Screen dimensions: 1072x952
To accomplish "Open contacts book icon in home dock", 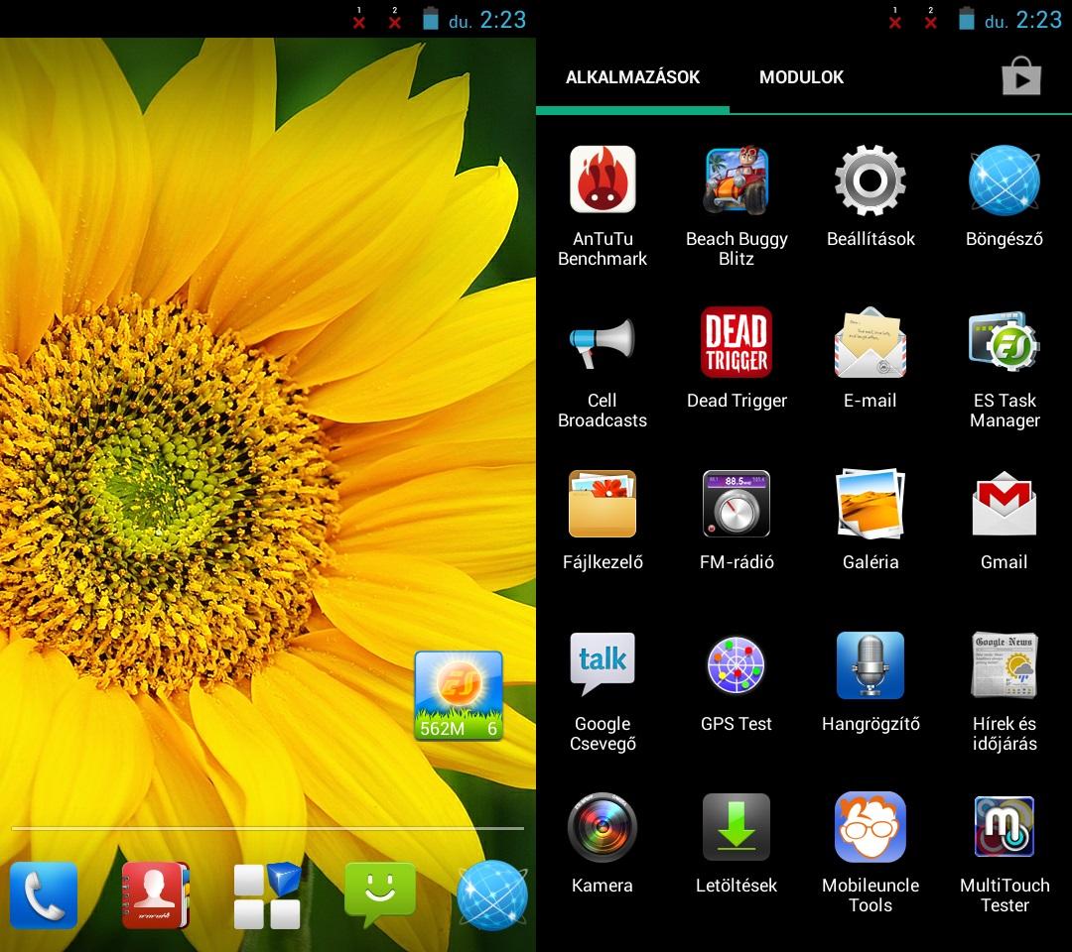I will click(155, 895).
